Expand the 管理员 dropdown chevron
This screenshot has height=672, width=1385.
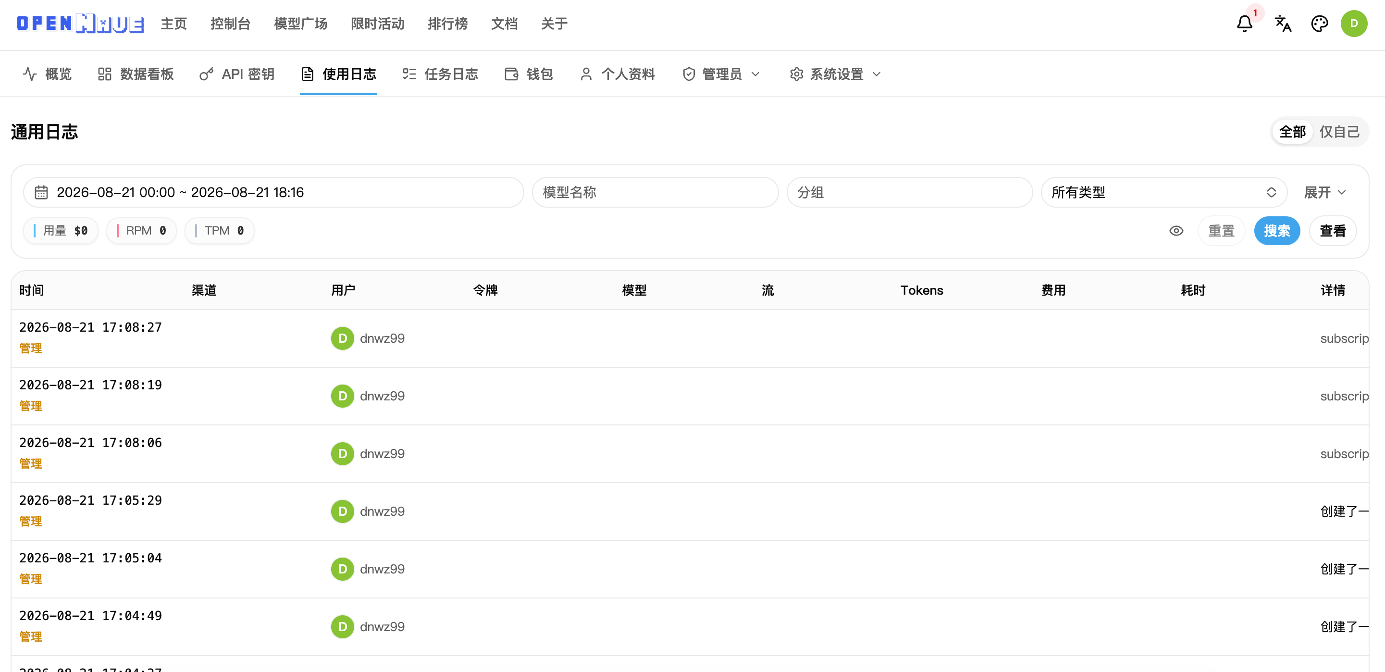(755, 74)
